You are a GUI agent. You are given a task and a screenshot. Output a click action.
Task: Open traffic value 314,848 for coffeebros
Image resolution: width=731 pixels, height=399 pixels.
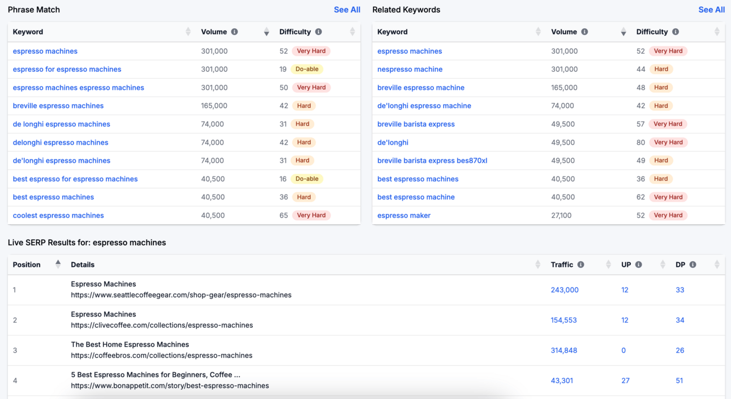(564, 350)
